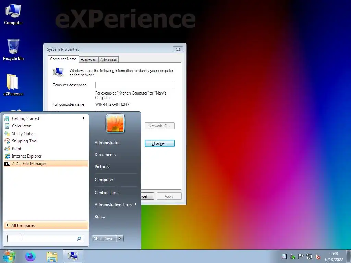Click the network tray icon

[x=309, y=257]
